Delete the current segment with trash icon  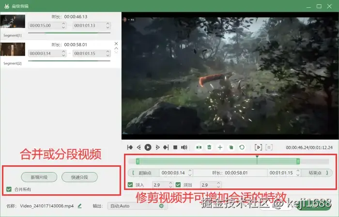tap(209, 147)
